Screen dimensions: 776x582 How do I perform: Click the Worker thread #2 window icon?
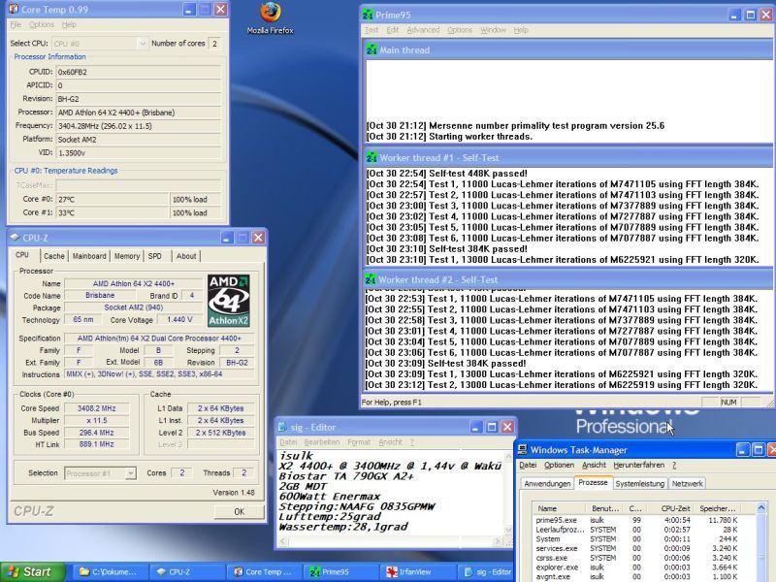(x=371, y=279)
